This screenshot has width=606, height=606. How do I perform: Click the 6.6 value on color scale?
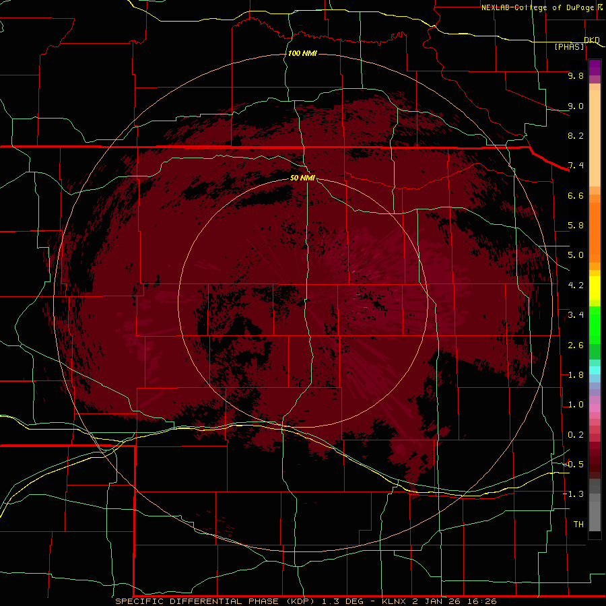click(576, 195)
